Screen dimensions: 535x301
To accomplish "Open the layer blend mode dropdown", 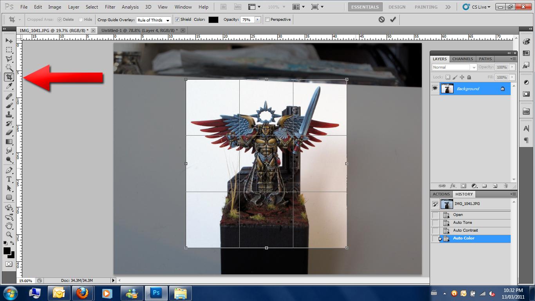I will (454, 67).
